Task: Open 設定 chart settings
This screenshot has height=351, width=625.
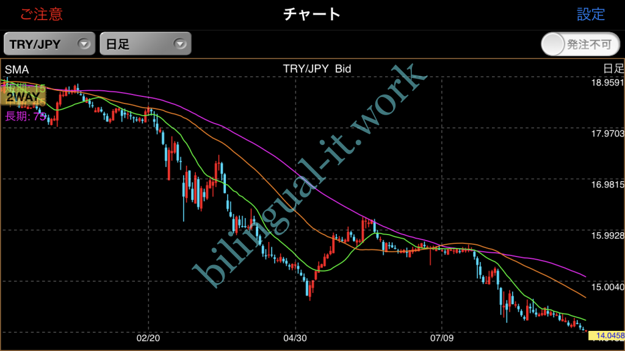Action: tap(590, 14)
